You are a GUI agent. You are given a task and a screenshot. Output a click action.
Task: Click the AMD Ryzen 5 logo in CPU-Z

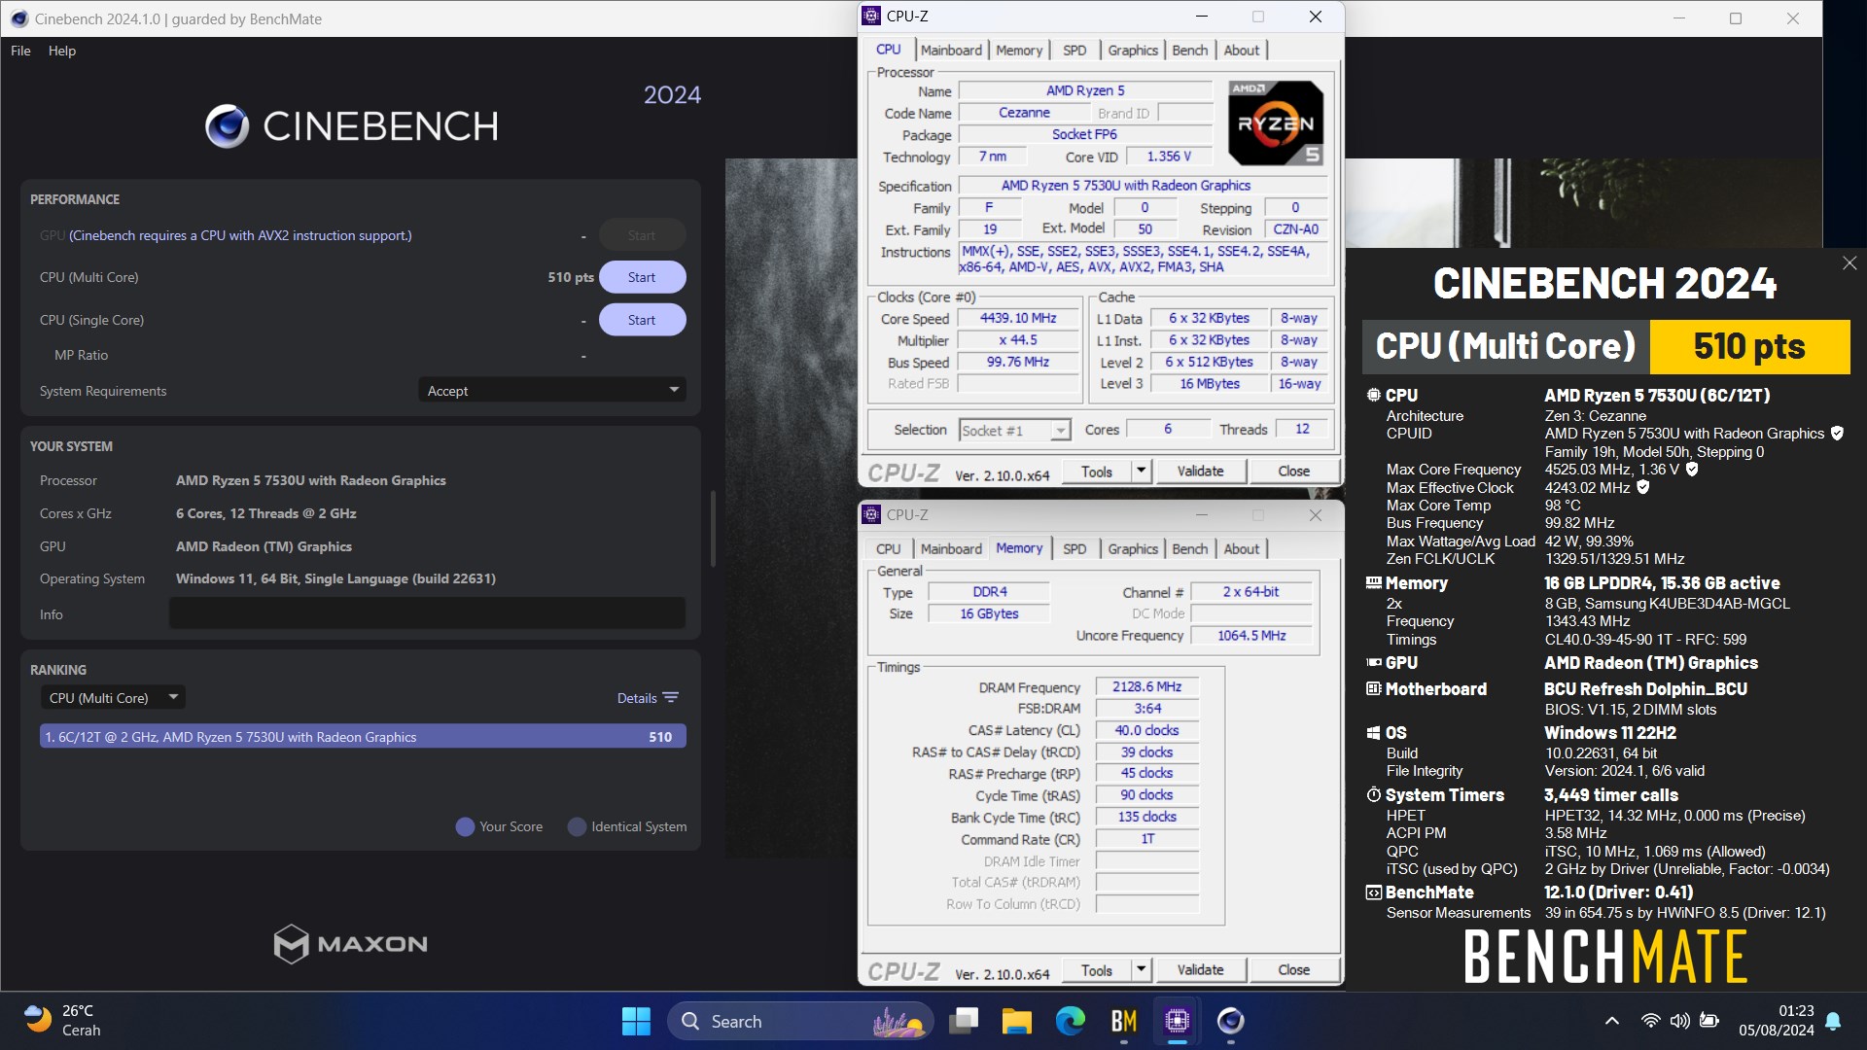(1275, 123)
